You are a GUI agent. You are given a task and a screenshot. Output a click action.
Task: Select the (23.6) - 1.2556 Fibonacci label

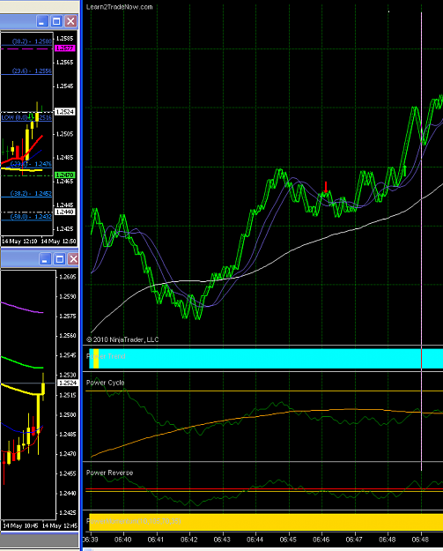pos(32,71)
